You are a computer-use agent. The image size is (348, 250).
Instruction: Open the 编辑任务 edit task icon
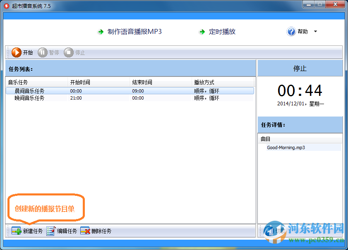pyautogui.click(x=51, y=231)
